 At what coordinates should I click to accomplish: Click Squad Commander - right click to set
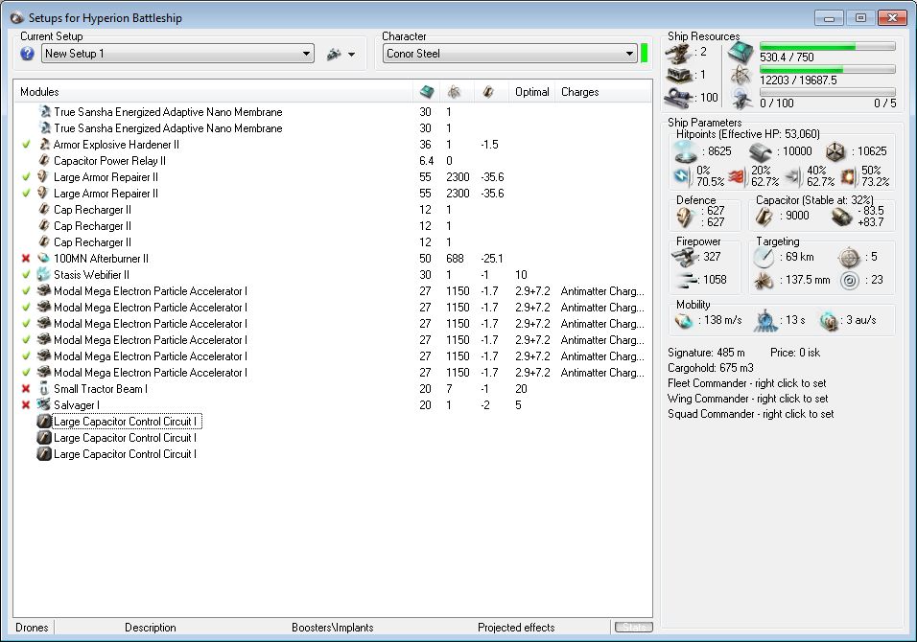(x=751, y=414)
